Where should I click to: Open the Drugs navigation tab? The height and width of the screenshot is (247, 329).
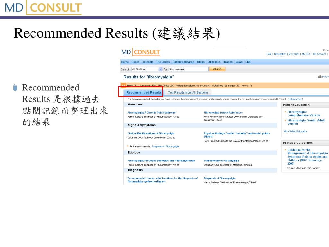click(x=201, y=62)
